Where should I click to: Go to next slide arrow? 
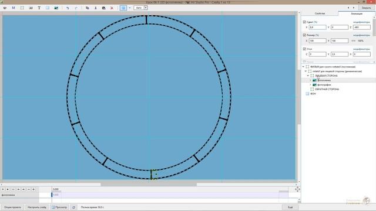point(354,8)
